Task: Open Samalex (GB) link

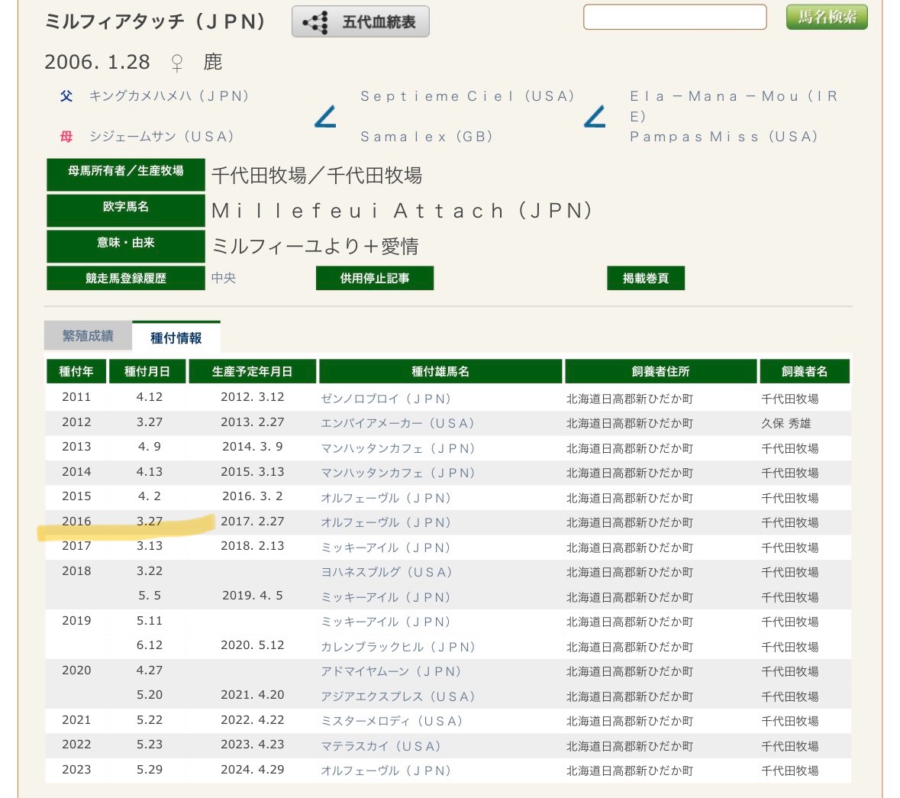Action: coord(426,137)
